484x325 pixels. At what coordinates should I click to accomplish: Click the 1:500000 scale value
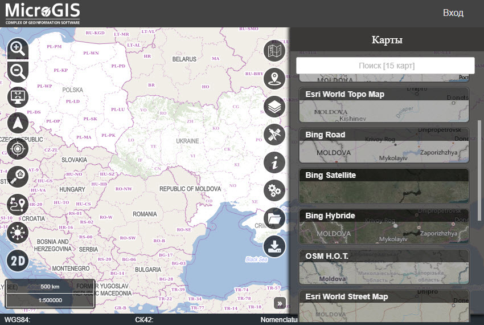[50, 300]
